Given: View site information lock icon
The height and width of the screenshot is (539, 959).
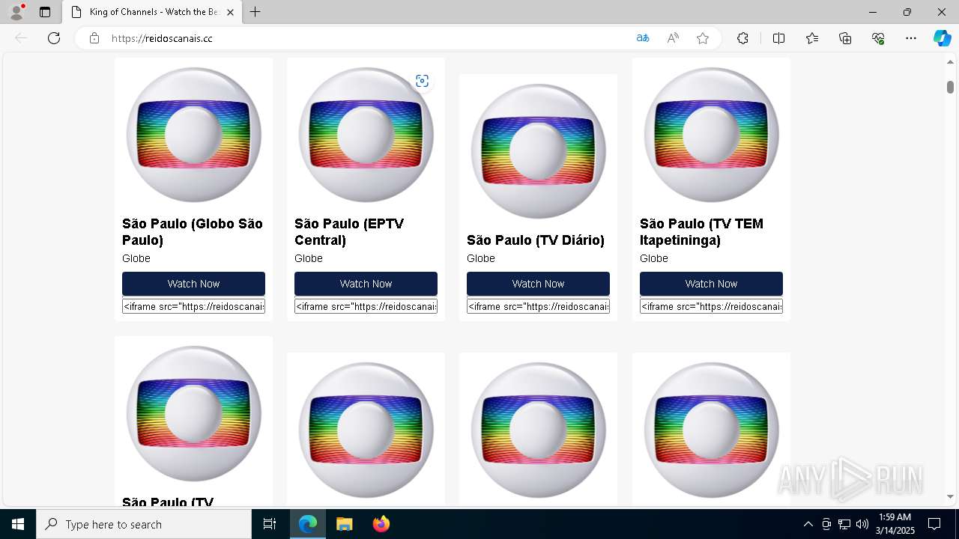Looking at the screenshot, I should click(x=94, y=38).
